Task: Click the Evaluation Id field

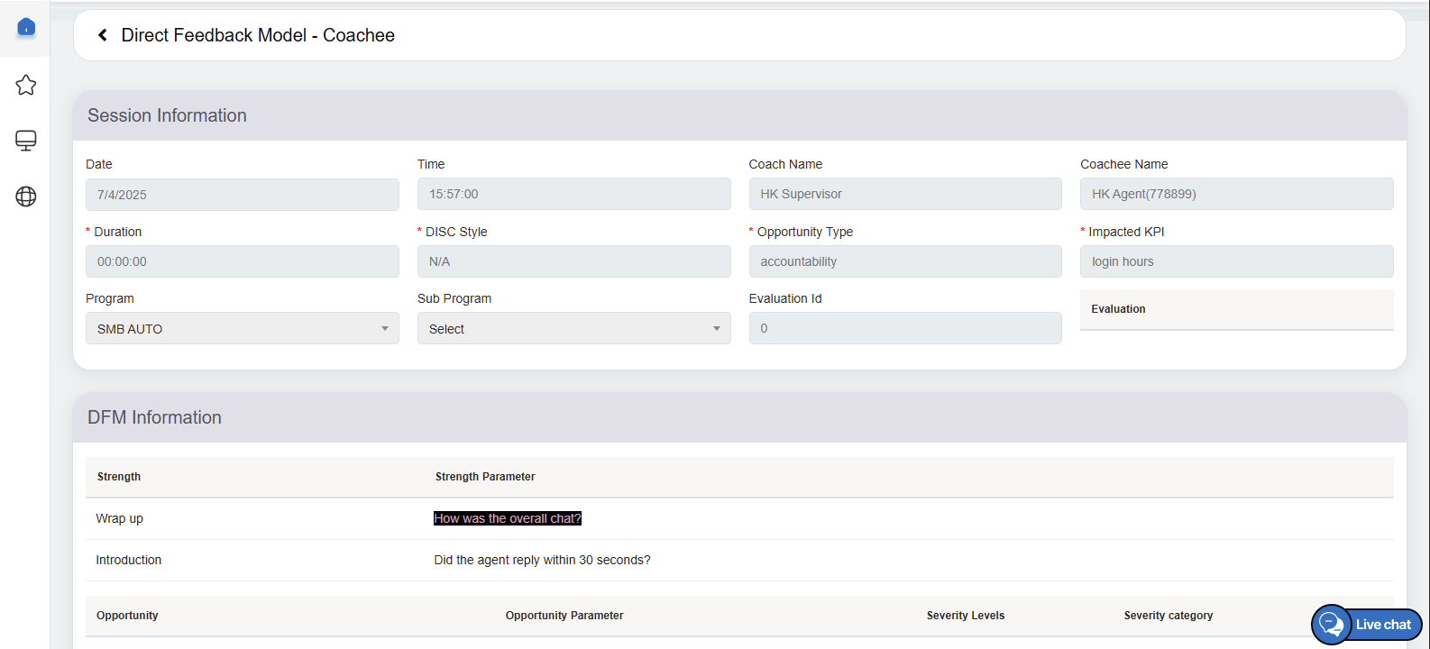Action: point(904,328)
